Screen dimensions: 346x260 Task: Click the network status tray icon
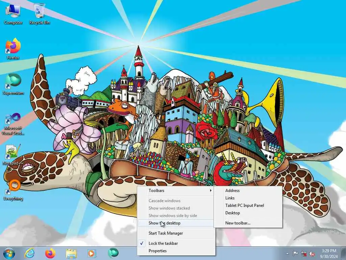304,254
